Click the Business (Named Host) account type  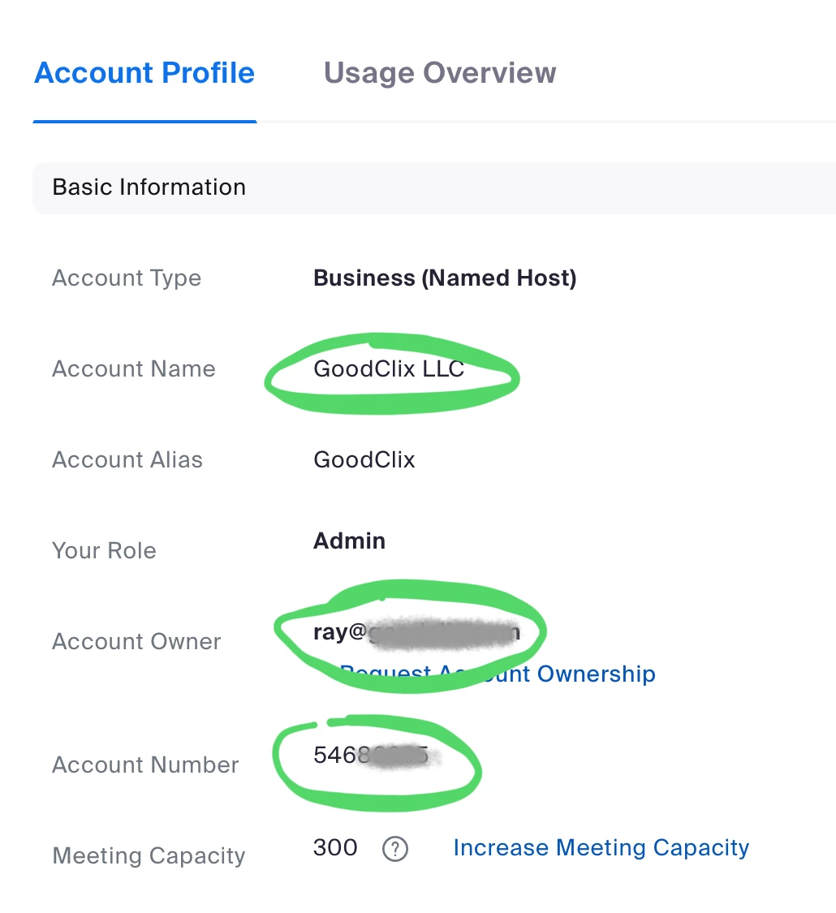(445, 278)
